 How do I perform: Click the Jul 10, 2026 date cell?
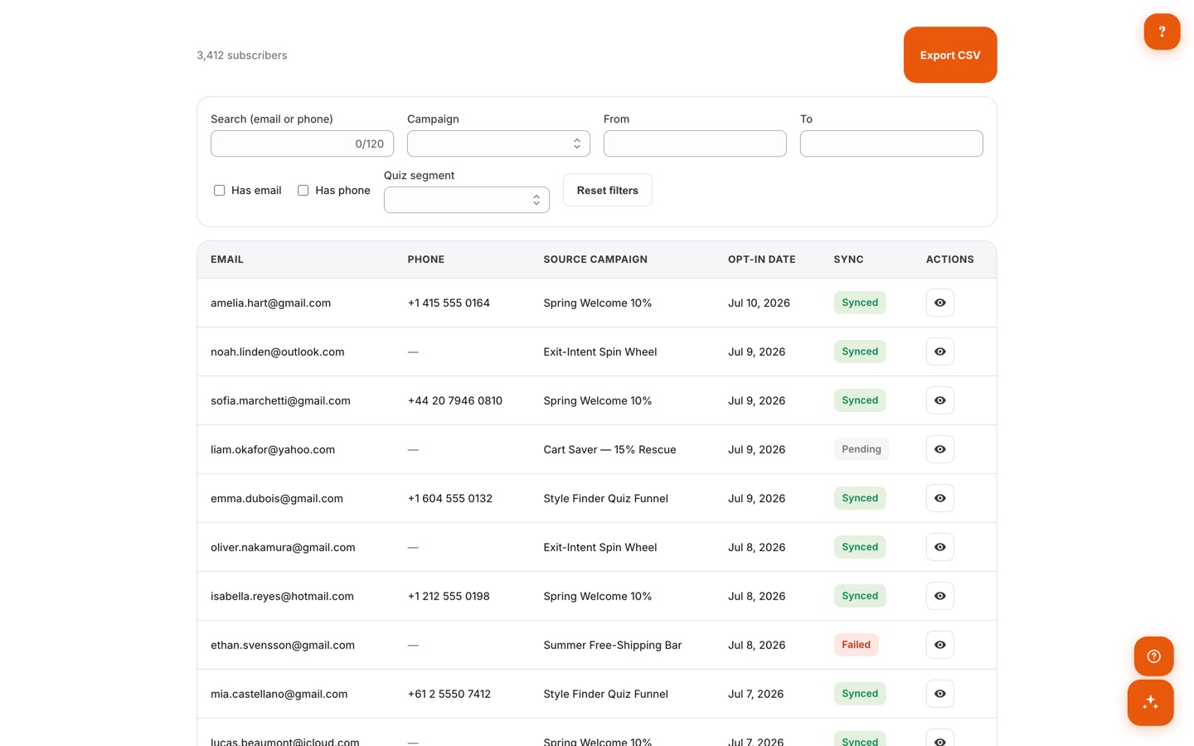pos(759,303)
